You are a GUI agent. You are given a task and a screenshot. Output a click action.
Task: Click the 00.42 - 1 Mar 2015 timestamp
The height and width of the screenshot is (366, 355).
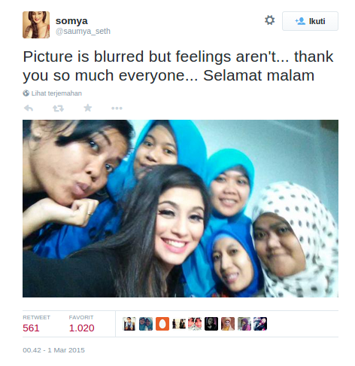pos(53,350)
